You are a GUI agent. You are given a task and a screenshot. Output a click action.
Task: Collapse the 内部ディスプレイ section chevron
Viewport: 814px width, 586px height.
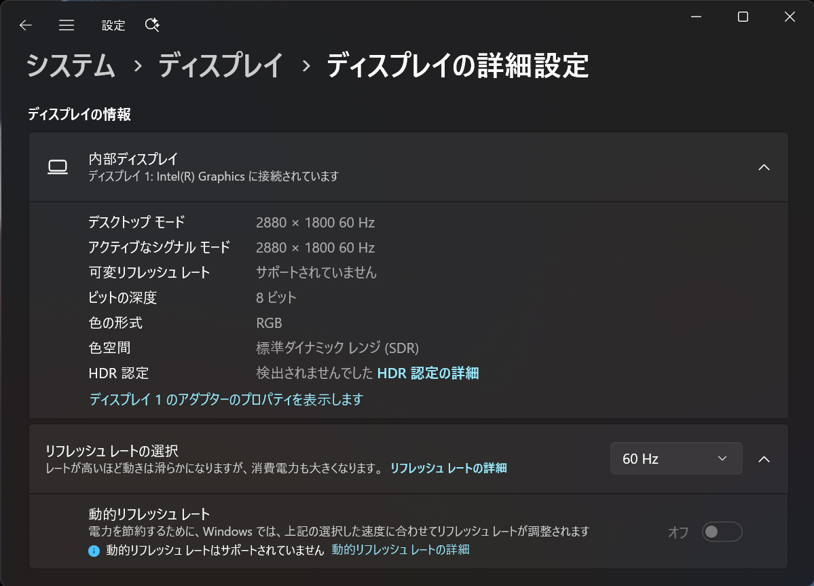(765, 167)
